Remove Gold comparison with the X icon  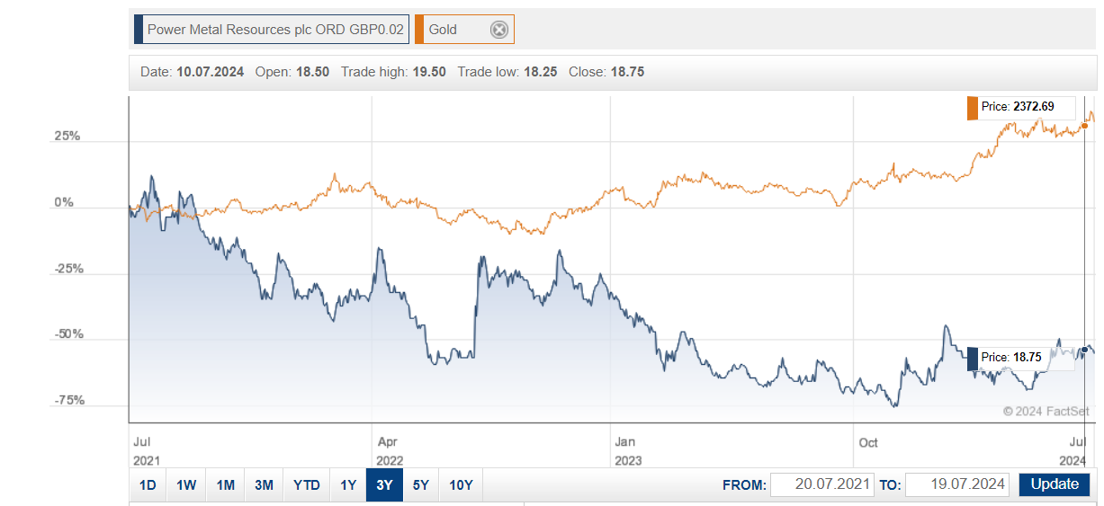click(x=498, y=30)
